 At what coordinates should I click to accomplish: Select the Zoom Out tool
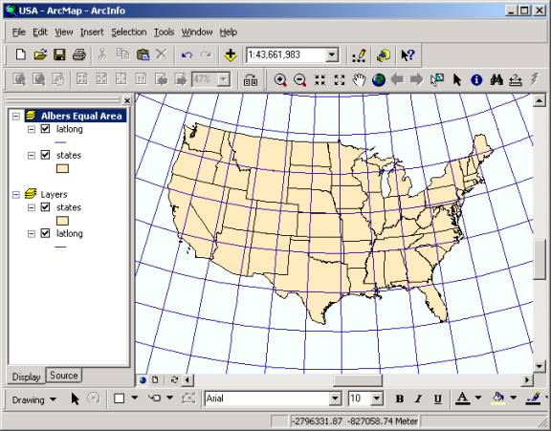click(x=300, y=80)
